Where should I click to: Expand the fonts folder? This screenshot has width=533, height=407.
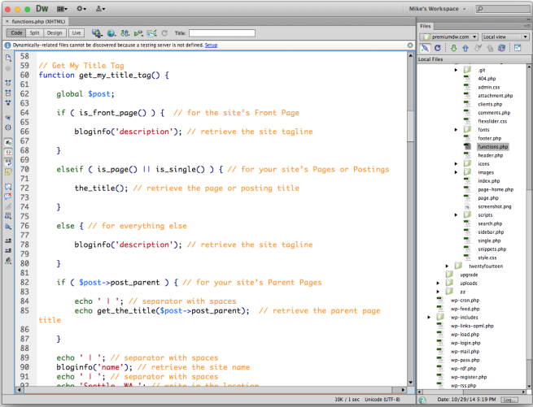(457, 130)
